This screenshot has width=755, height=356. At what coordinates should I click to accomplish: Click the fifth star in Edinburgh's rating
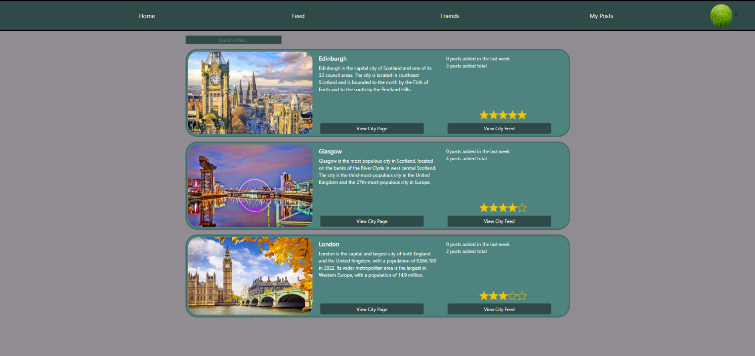[x=522, y=115]
